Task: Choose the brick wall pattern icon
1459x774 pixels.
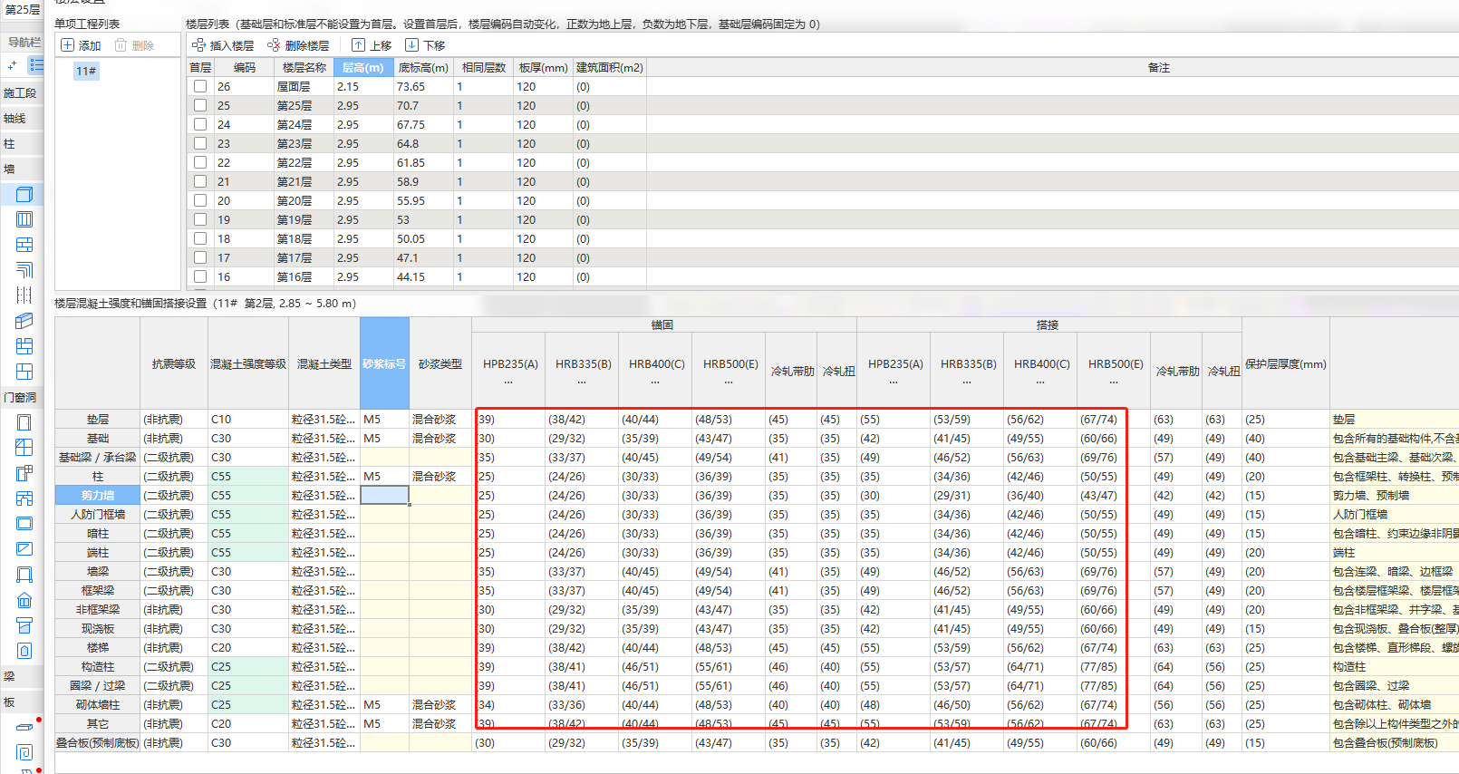Action: pyautogui.click(x=24, y=245)
